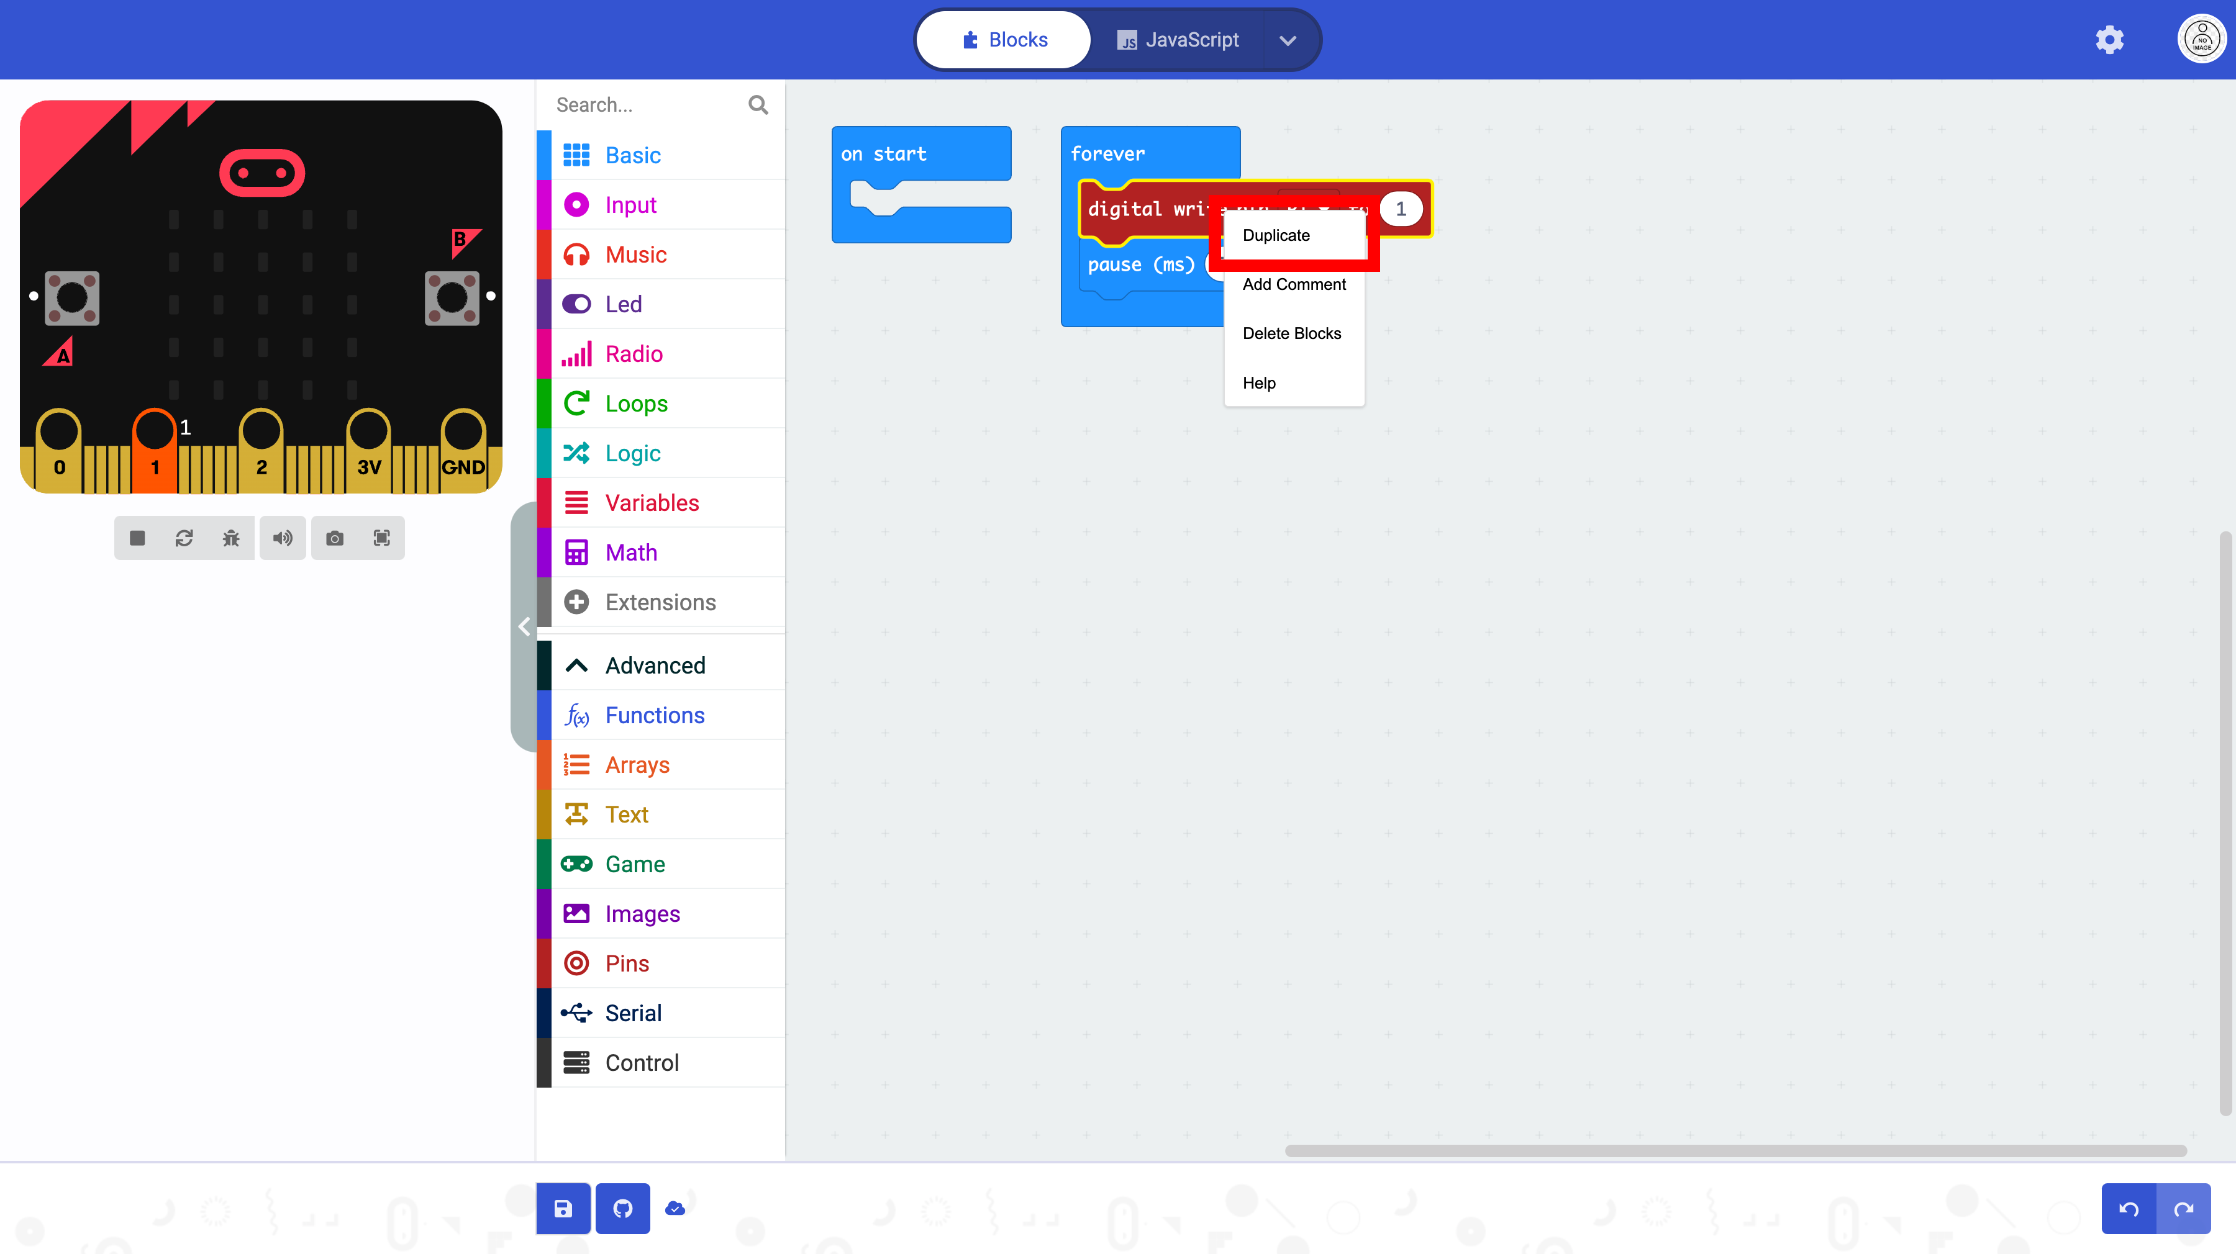This screenshot has height=1254, width=2236.
Task: Restart the simulator with refresh icon
Action: [184, 538]
